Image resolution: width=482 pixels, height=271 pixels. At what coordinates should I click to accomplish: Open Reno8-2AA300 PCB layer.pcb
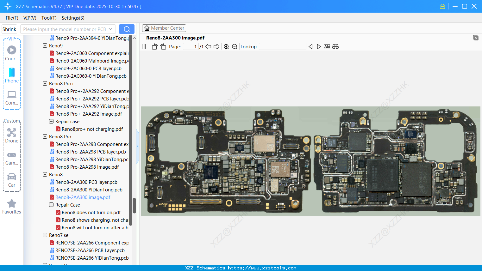click(84, 182)
